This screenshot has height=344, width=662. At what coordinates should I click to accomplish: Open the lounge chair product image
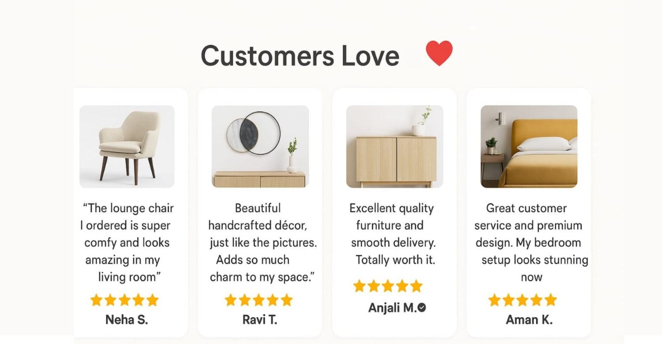tap(127, 147)
